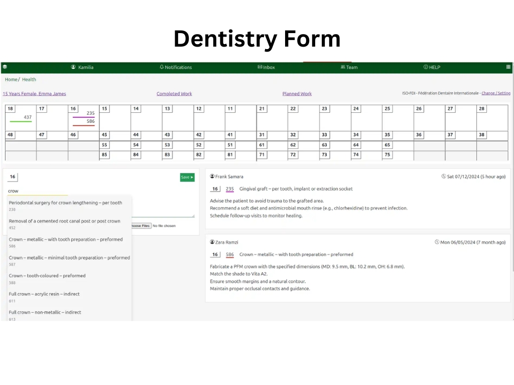The height and width of the screenshot is (385, 514).
Task: Click the search field containing 'crow'
Action: pos(38,191)
